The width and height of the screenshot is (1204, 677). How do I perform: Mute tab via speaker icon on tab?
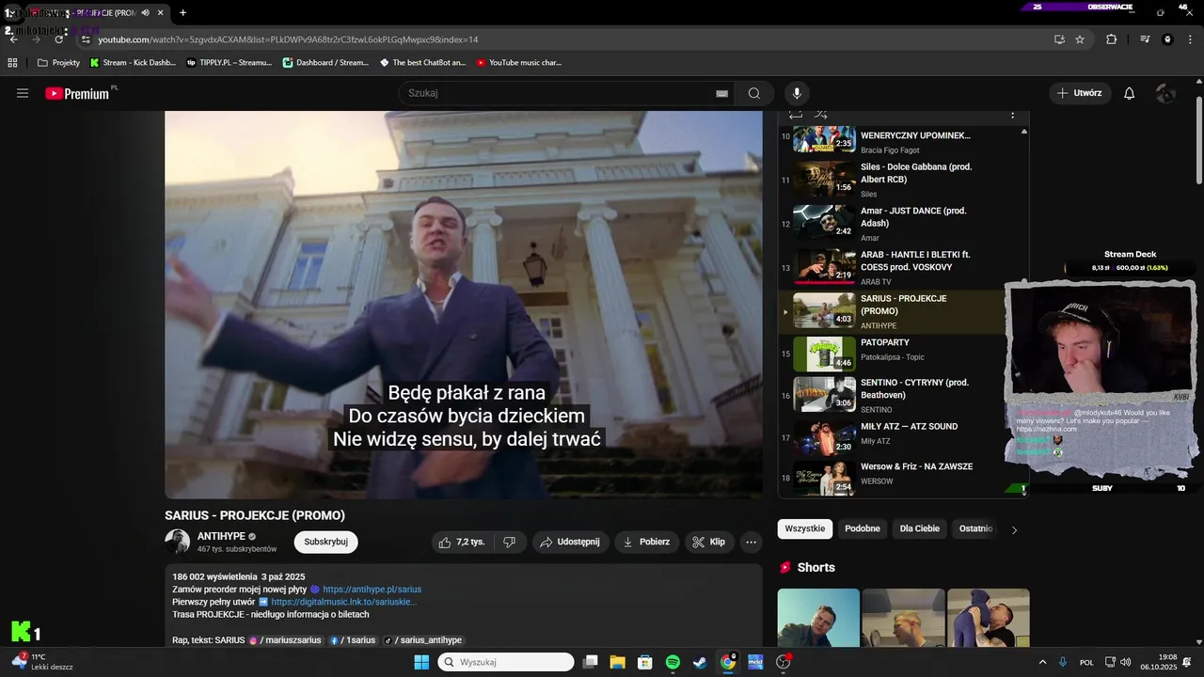146,13
